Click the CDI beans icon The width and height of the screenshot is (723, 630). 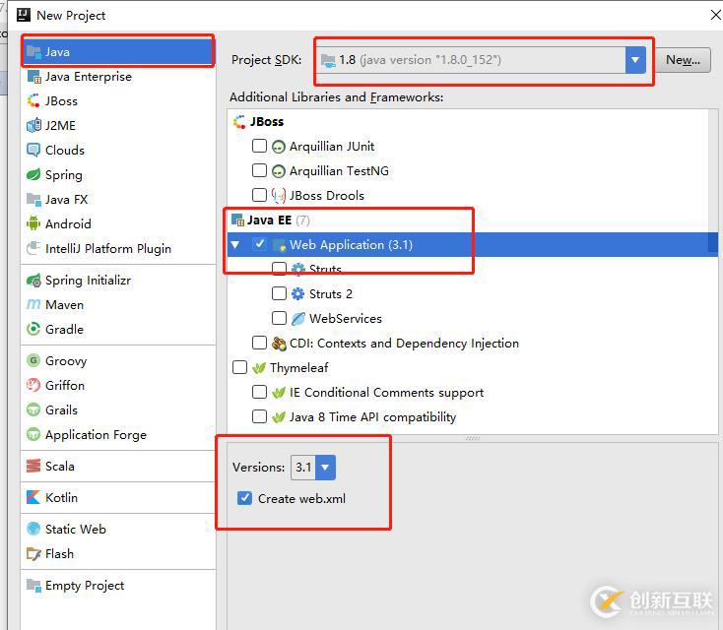(279, 344)
